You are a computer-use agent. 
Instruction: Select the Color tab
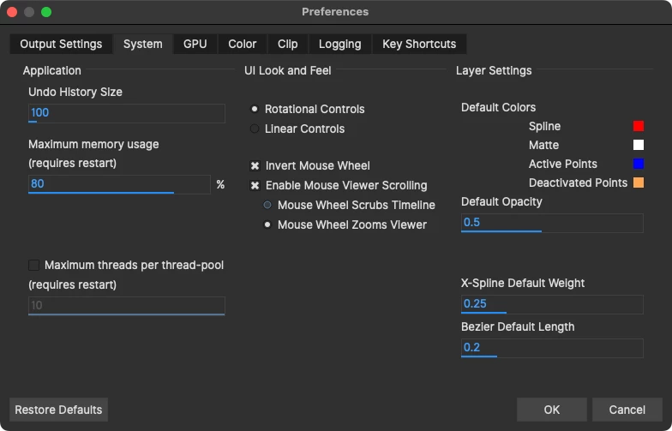pos(243,44)
